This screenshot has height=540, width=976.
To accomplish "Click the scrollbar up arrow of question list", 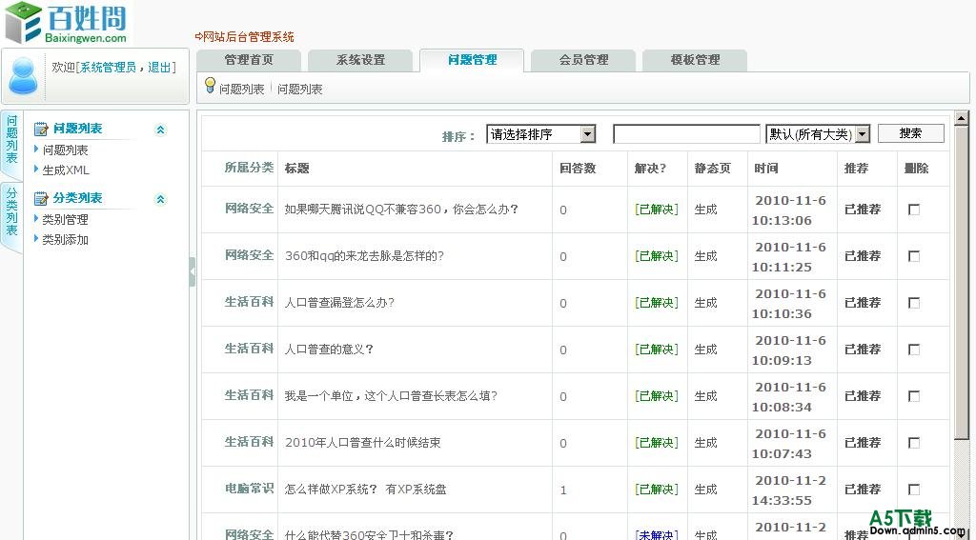I will tap(961, 118).
